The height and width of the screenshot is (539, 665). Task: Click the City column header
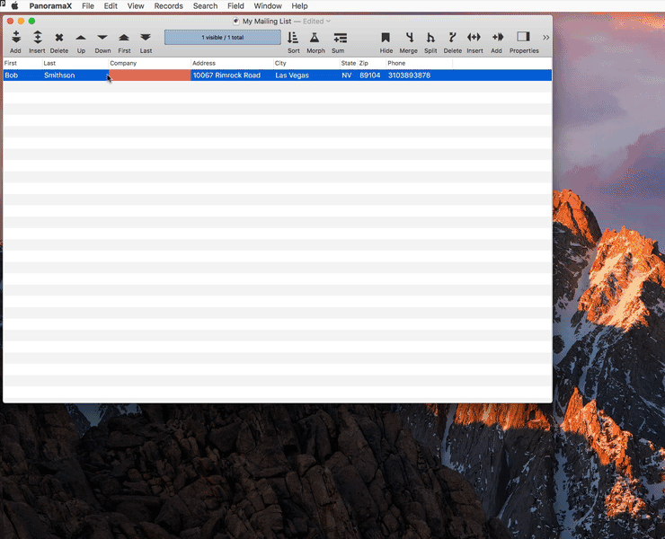pos(306,63)
